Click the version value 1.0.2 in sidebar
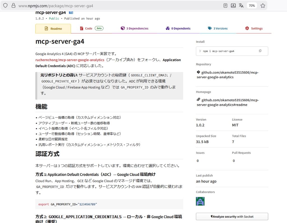This screenshot has height=223, width=287. click(200, 125)
